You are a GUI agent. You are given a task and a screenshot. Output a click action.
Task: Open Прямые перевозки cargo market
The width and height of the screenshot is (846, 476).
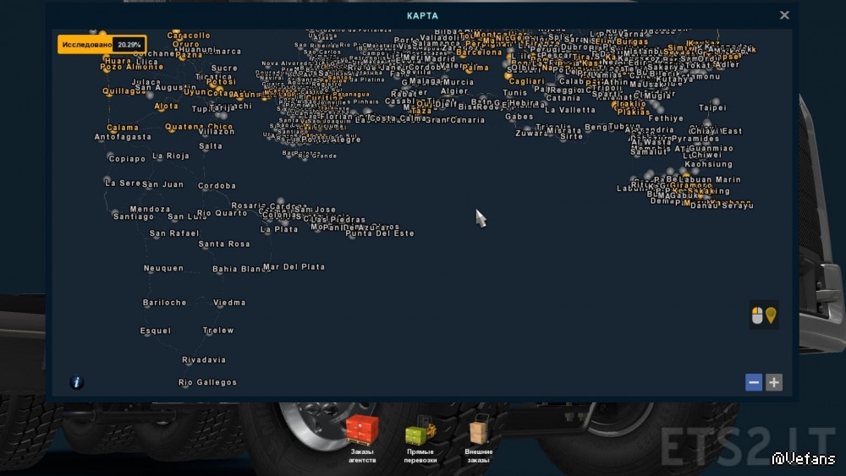[x=420, y=439]
